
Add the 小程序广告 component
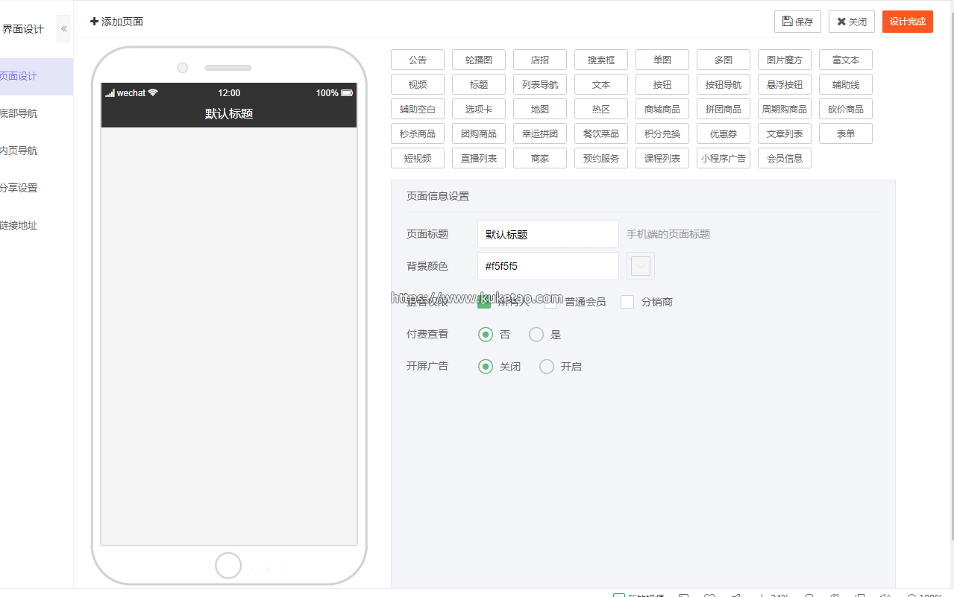tap(724, 158)
